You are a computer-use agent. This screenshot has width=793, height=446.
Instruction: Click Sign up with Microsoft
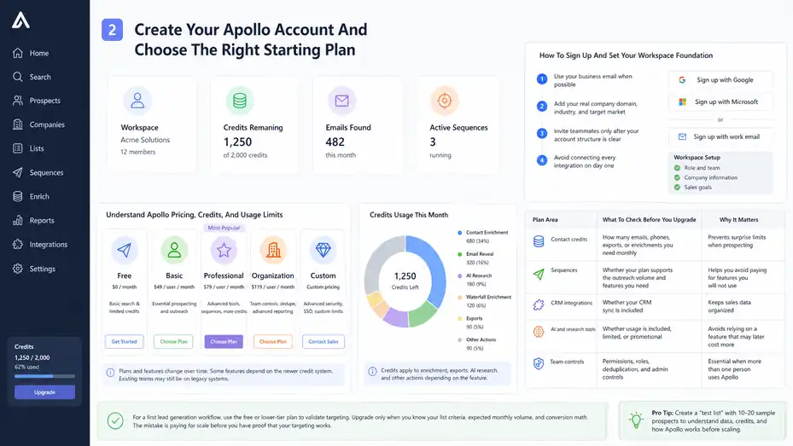tap(720, 101)
